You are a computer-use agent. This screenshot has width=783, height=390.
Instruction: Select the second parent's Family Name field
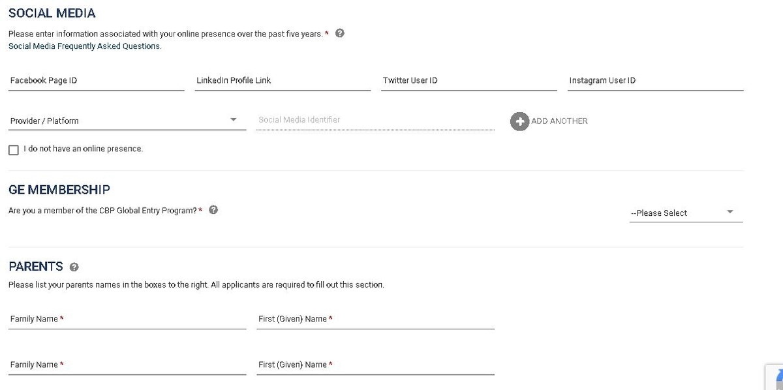(x=127, y=365)
